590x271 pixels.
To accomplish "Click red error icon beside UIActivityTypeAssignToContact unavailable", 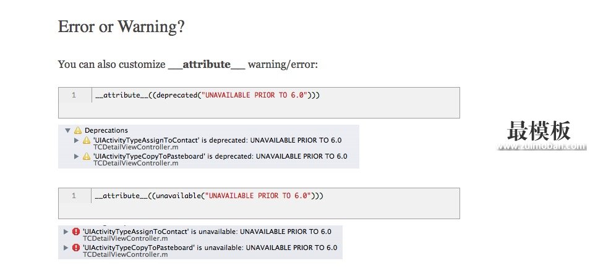I will click(76, 232).
